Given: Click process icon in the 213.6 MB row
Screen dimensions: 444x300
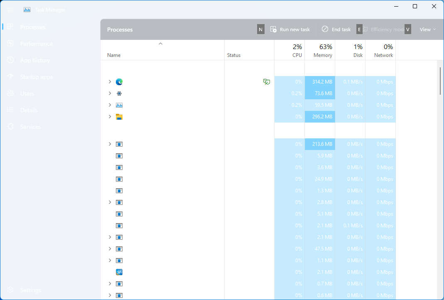Looking at the screenshot, I should point(119,144).
